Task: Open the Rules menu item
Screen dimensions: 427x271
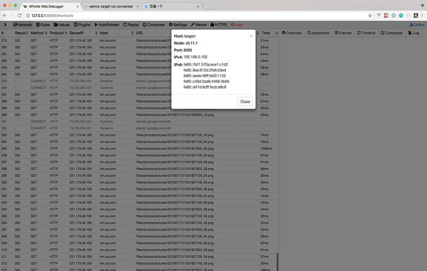Action: pos(43,24)
